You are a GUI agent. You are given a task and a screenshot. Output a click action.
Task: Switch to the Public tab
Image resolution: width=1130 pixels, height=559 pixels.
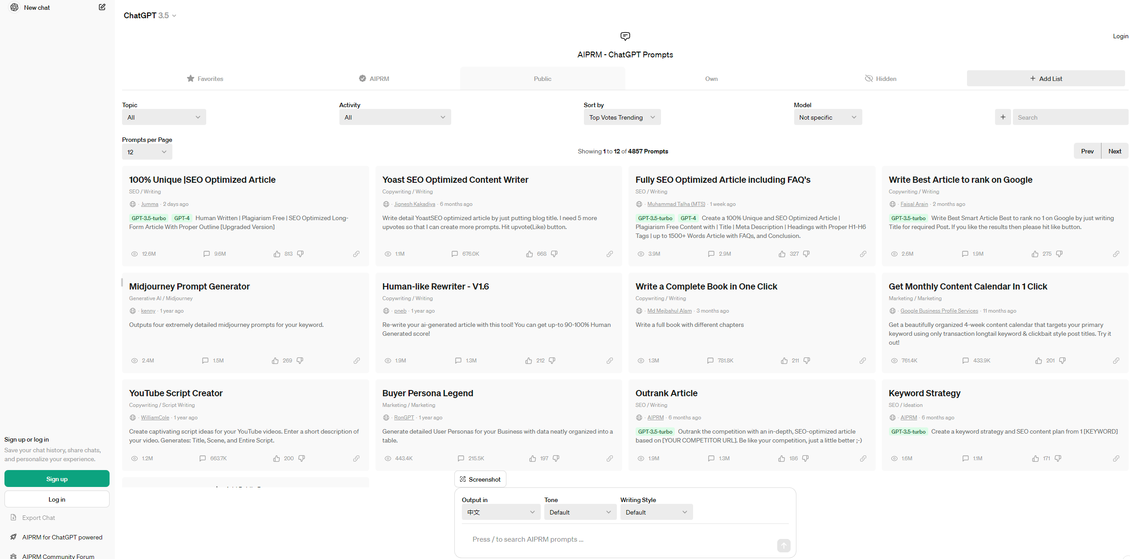pyautogui.click(x=543, y=79)
